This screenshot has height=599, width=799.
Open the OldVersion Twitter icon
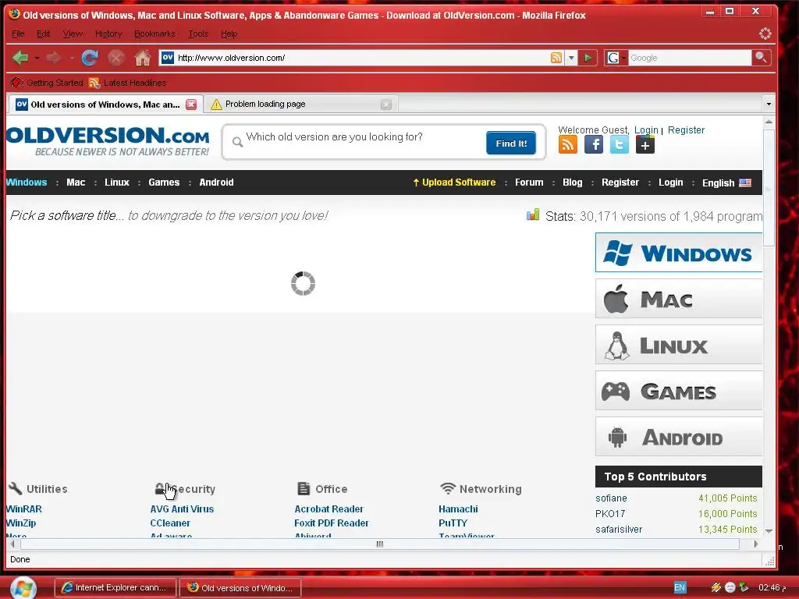[619, 144]
